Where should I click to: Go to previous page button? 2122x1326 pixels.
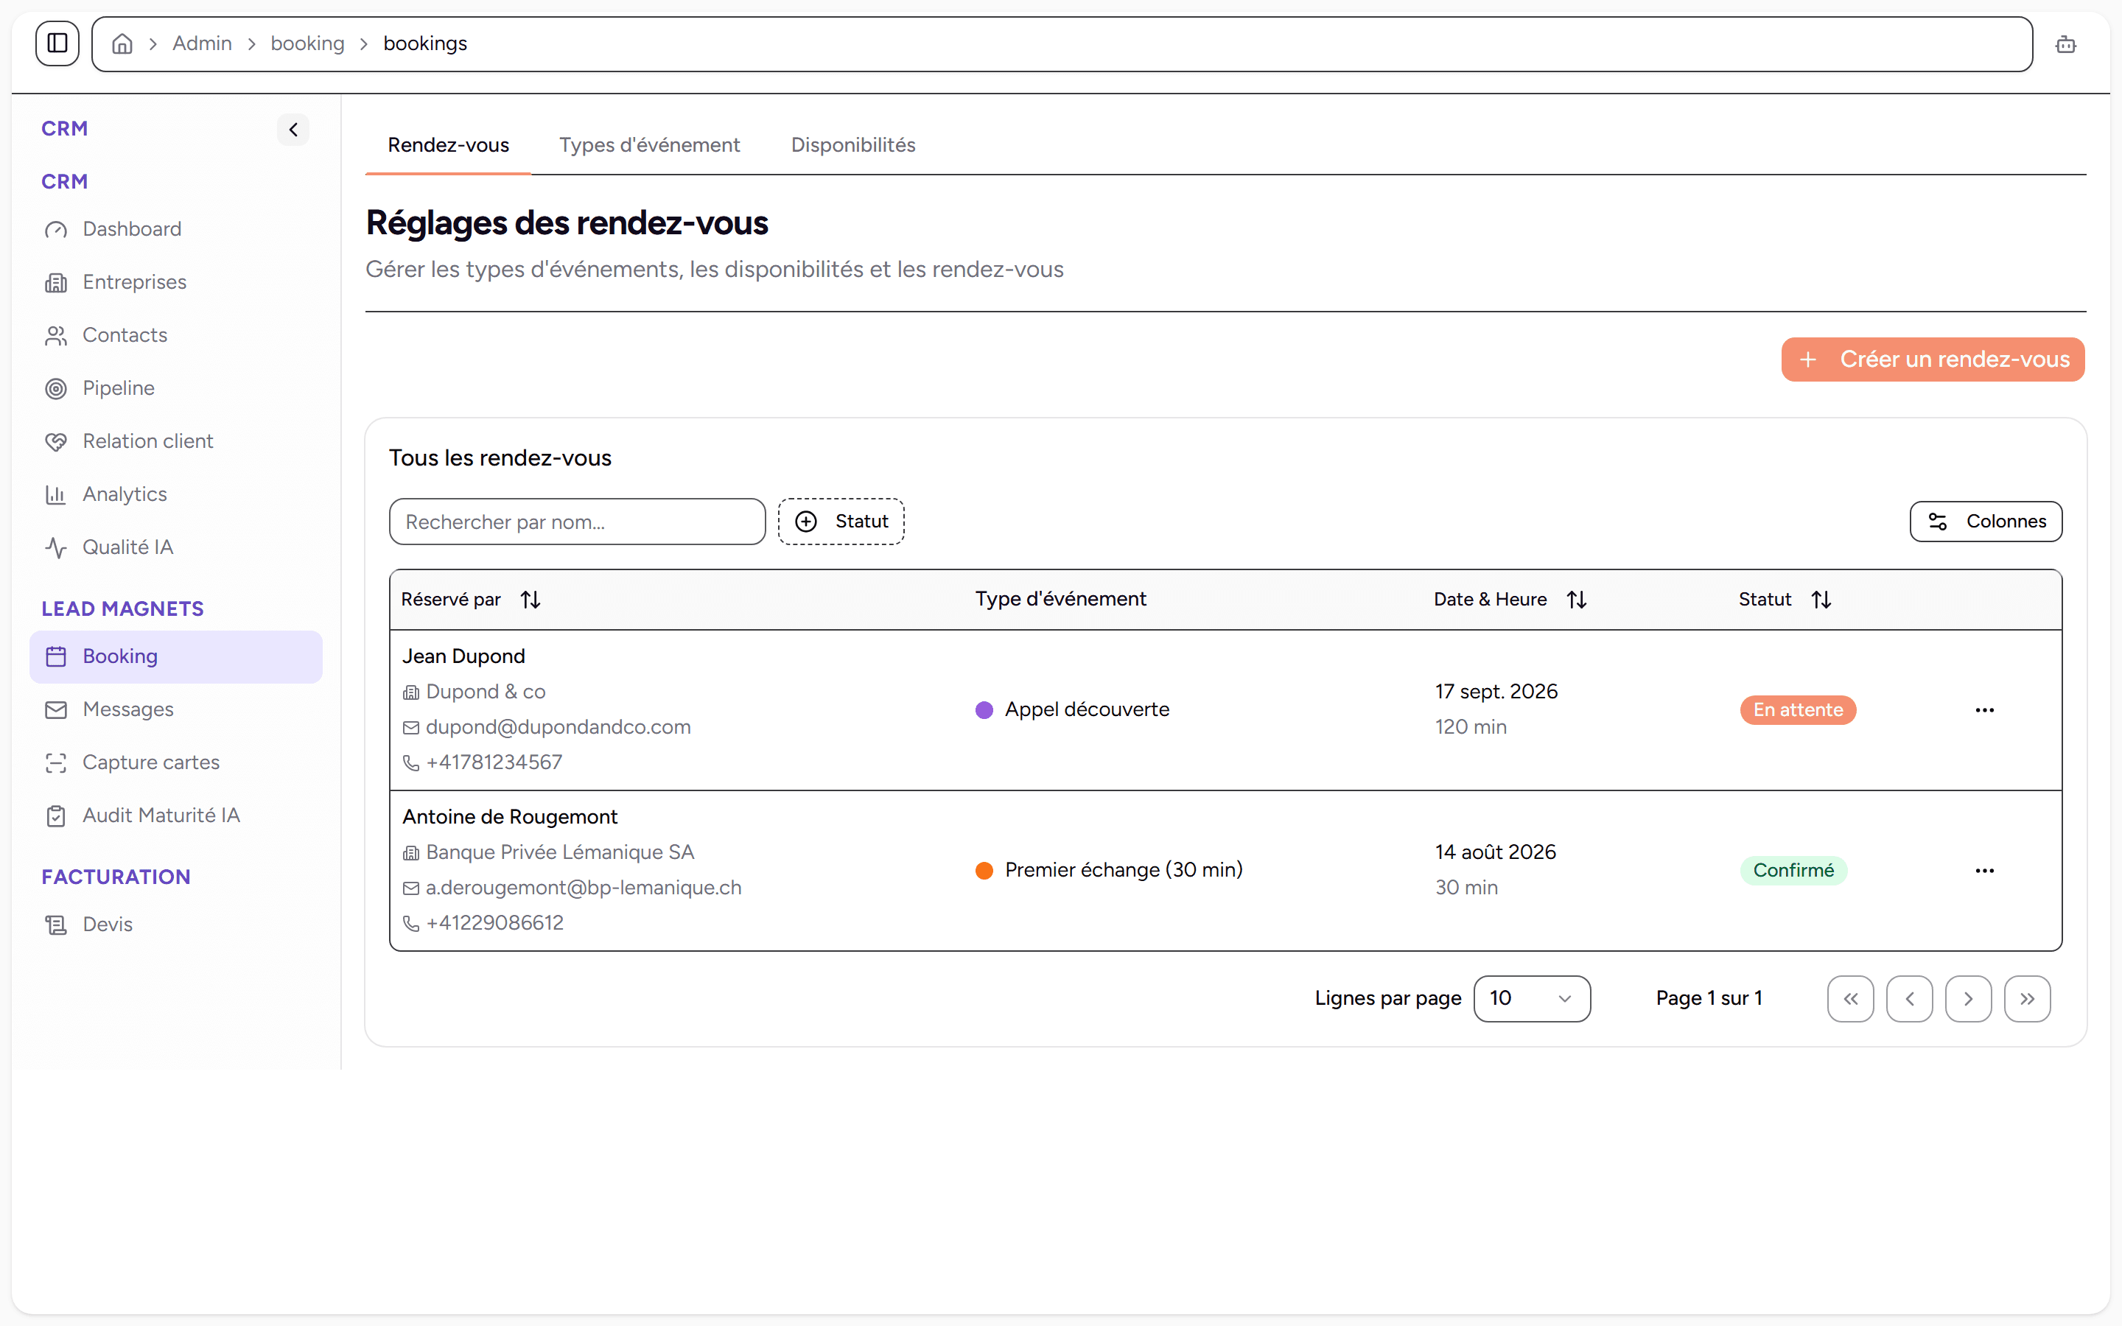coord(1909,999)
